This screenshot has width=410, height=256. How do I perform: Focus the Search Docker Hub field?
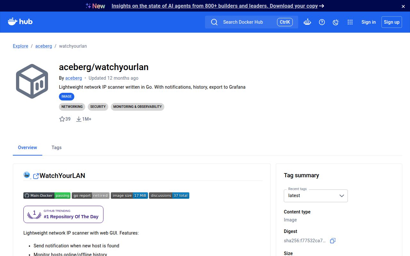point(251,22)
